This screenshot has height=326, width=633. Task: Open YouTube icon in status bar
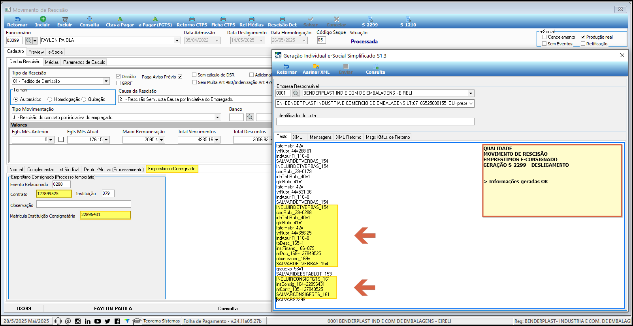tap(98, 321)
